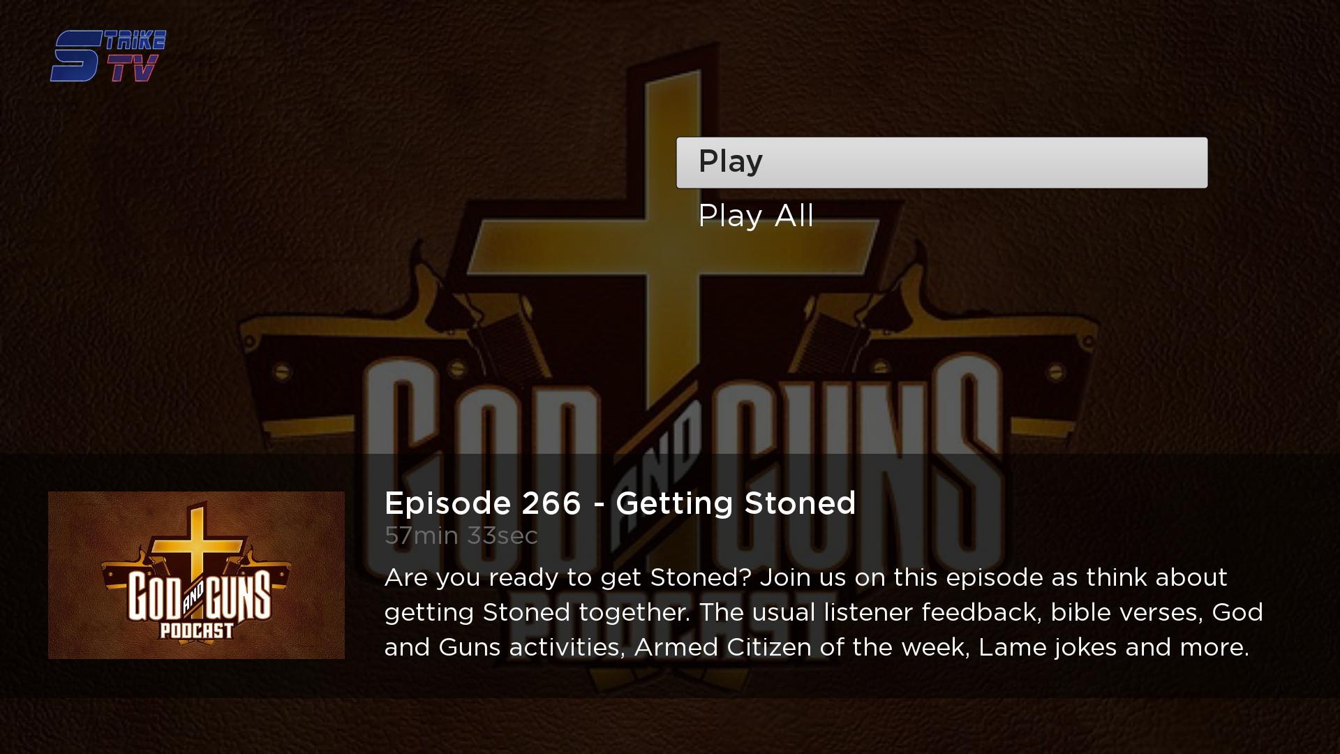The image size is (1340, 754).
Task: Click the 57min 33sec duration label
Action: (x=461, y=536)
